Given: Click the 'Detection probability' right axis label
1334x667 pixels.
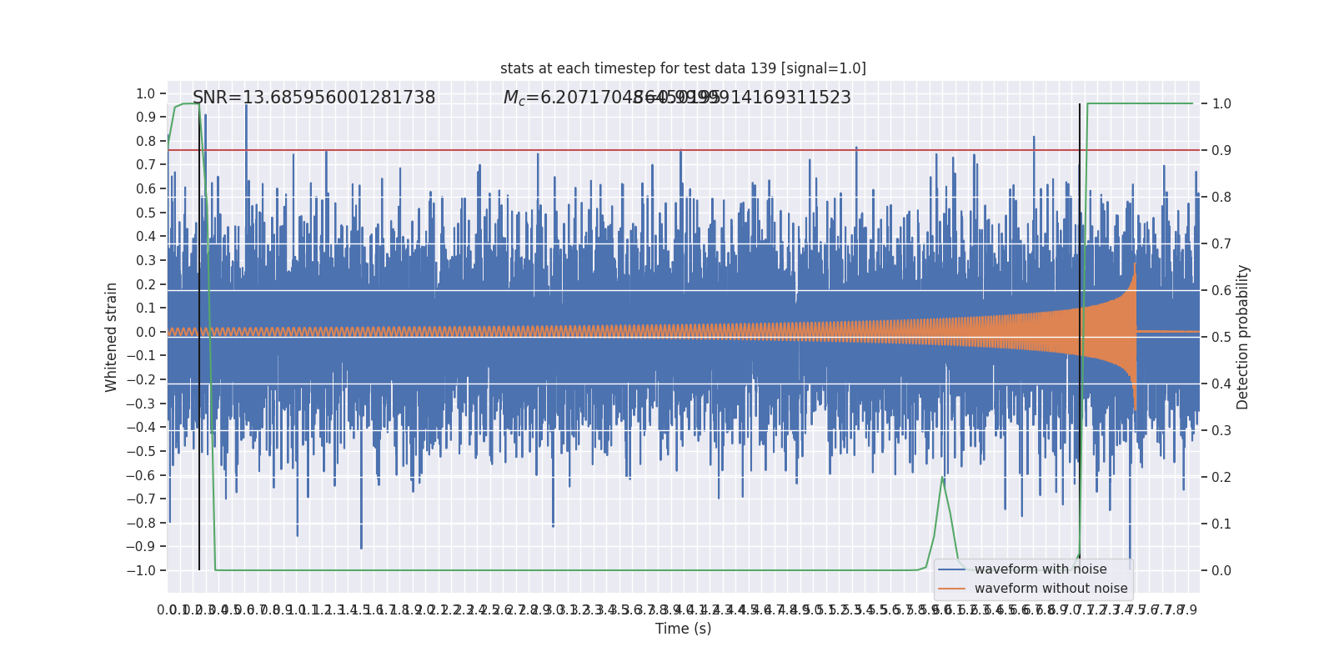Looking at the screenshot, I should [x=1242, y=337].
